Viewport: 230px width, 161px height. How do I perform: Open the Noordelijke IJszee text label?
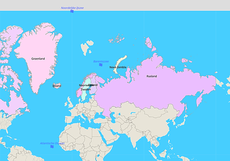click(x=72, y=8)
